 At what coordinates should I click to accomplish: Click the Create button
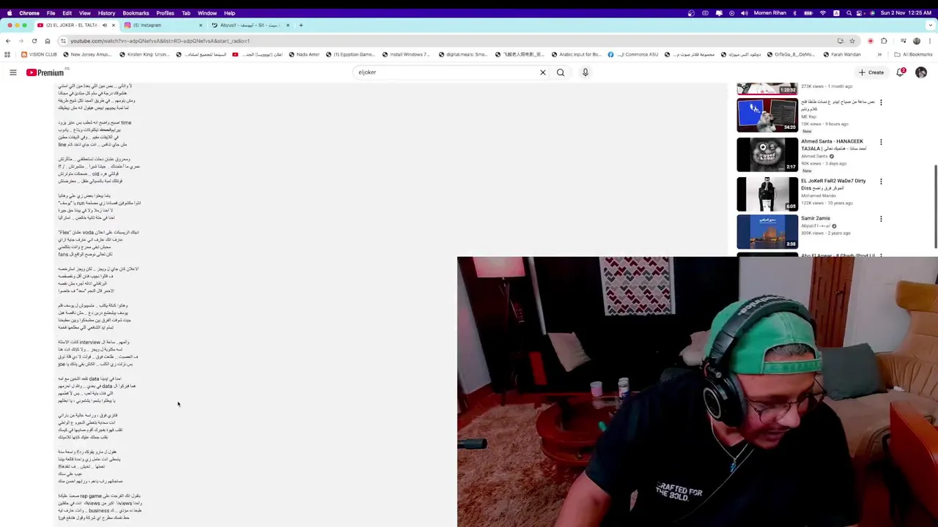(x=872, y=72)
